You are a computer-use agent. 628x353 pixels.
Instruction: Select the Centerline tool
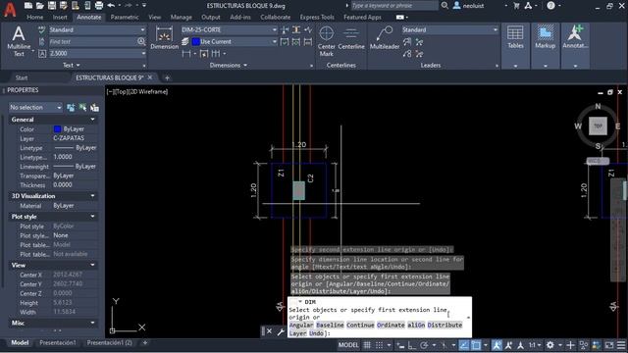351,37
